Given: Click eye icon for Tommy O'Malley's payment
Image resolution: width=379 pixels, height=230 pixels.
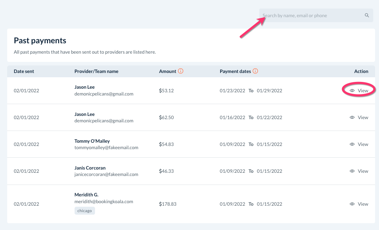Looking at the screenshot, I should point(352,144).
